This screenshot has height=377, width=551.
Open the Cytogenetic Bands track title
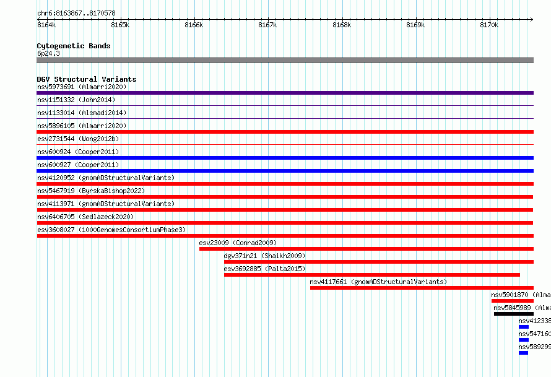coord(74,46)
